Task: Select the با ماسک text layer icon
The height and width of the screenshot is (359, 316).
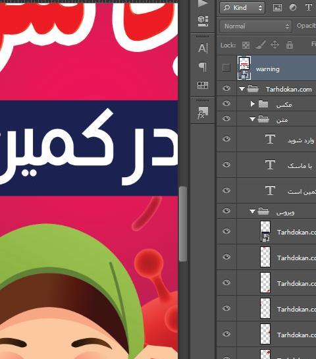Action: 270,165
